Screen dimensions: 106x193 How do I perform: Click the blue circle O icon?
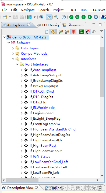point(96,17)
